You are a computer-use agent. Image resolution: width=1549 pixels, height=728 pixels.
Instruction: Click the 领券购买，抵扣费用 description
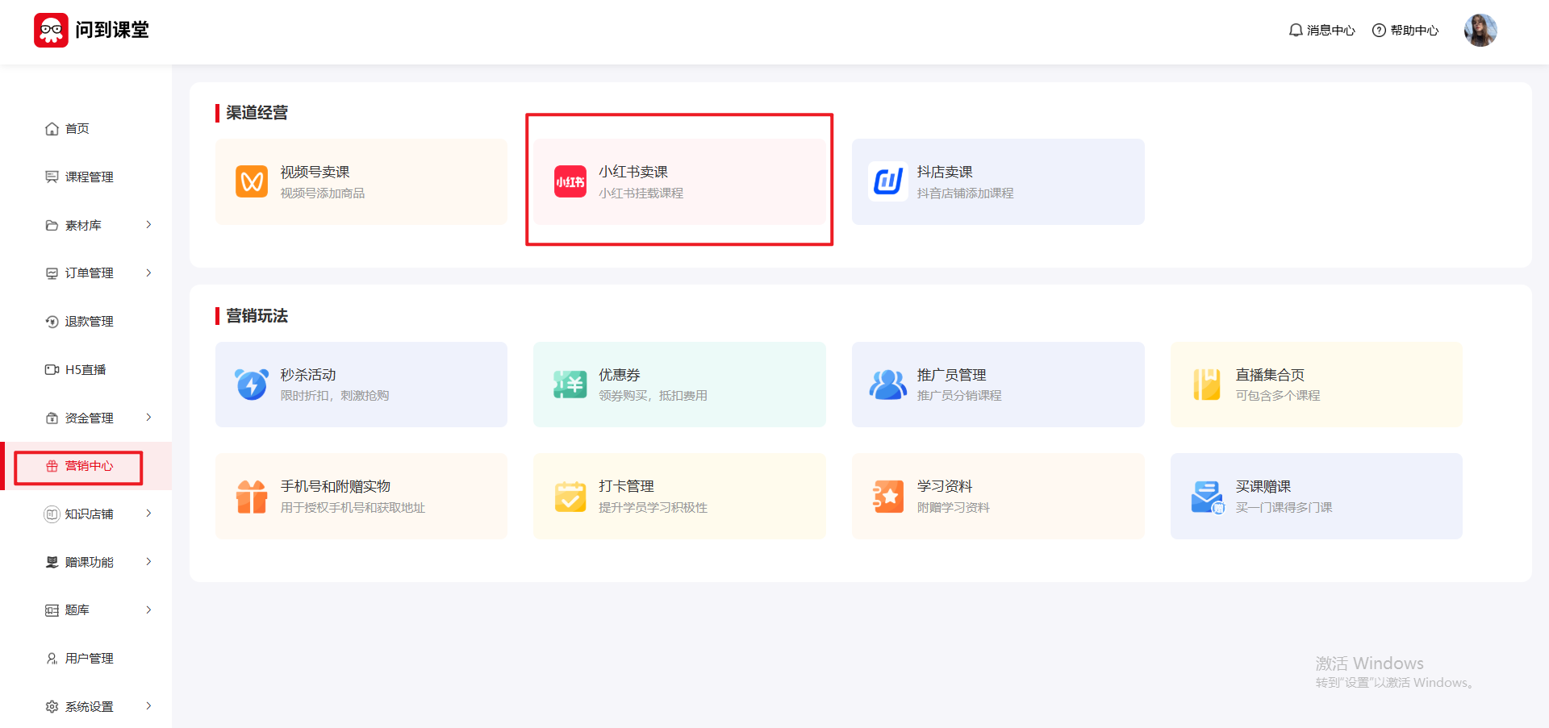653,396
